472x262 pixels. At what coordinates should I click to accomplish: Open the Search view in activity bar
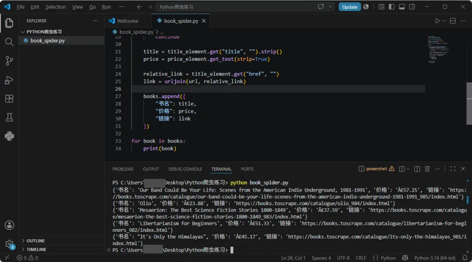9,42
